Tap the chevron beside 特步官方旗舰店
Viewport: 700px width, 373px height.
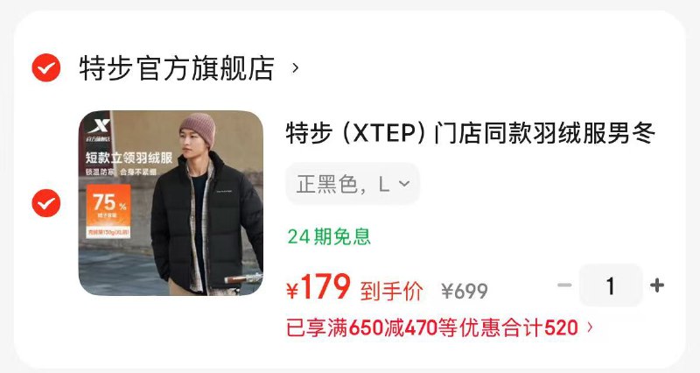295,68
